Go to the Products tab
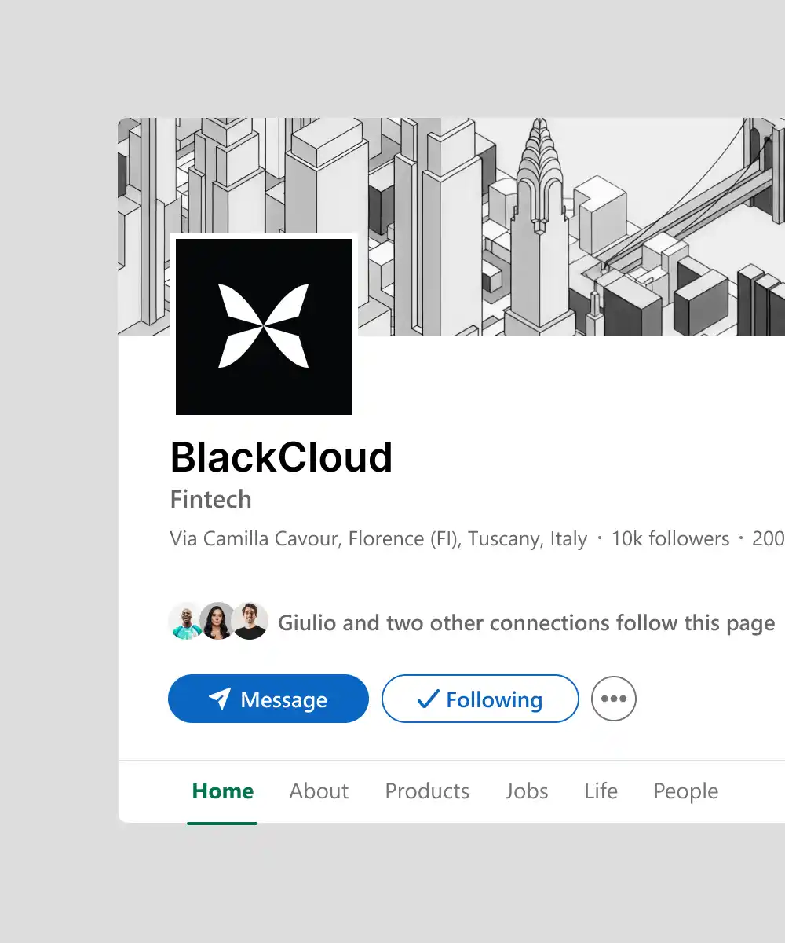Image resolution: width=785 pixels, height=943 pixels. pos(427,791)
